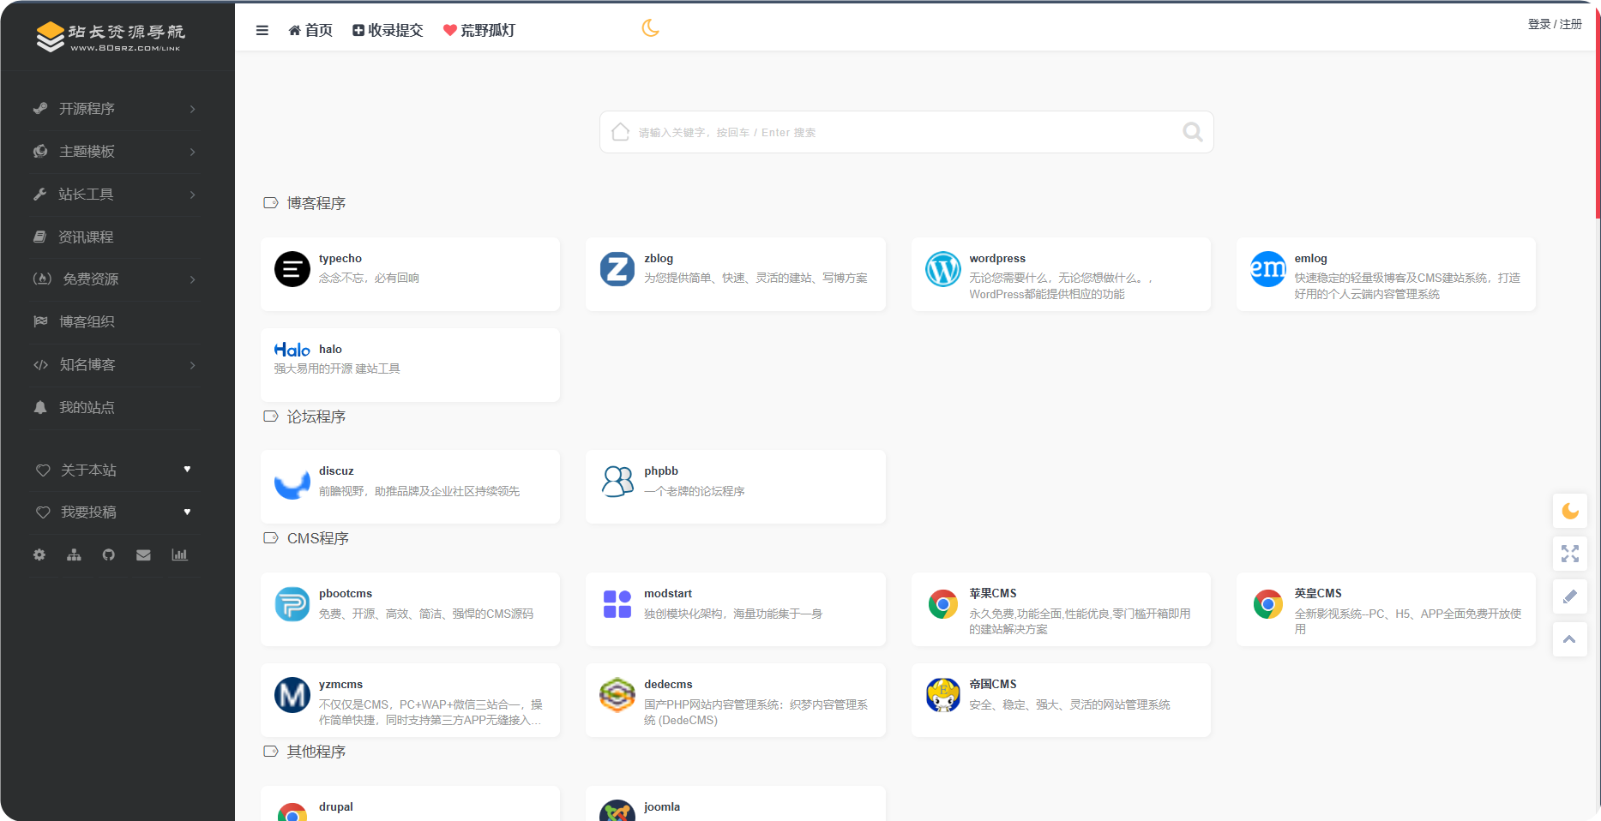Click the gear settings icon in sidebar

point(39,555)
